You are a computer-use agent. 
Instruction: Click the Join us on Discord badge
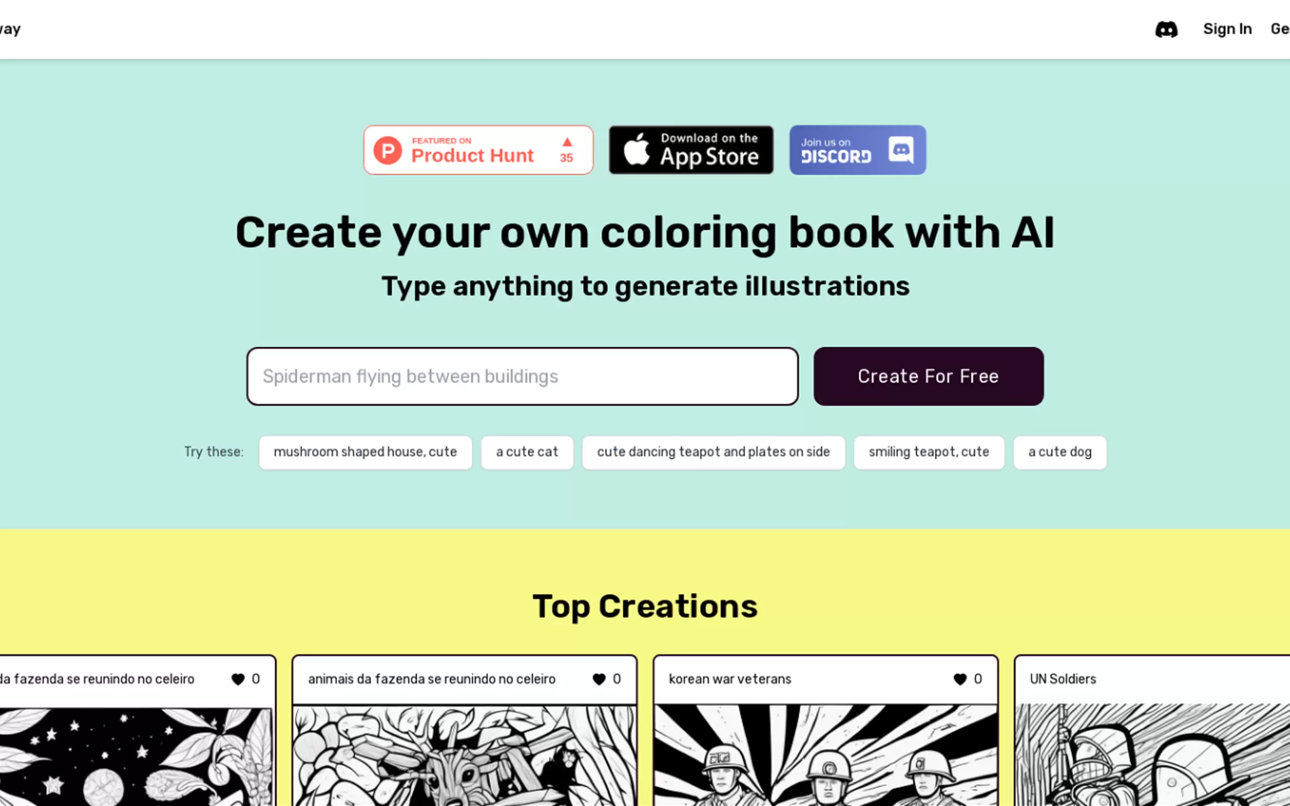click(857, 150)
